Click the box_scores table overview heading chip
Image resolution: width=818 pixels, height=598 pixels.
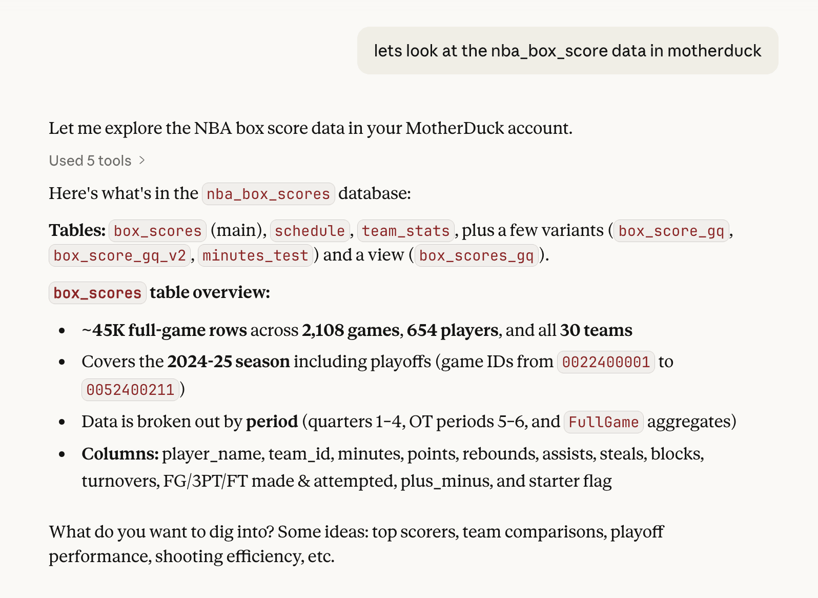click(97, 293)
